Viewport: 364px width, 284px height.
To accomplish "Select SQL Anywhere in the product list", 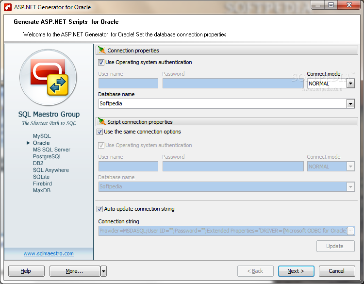I will coord(51,170).
